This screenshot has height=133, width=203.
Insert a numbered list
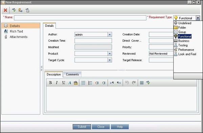(x=90, y=83)
